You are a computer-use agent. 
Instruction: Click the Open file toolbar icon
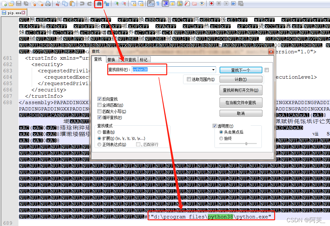[11, 3]
